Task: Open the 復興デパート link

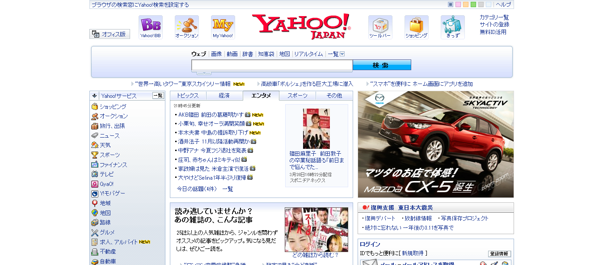Action: [380, 219]
